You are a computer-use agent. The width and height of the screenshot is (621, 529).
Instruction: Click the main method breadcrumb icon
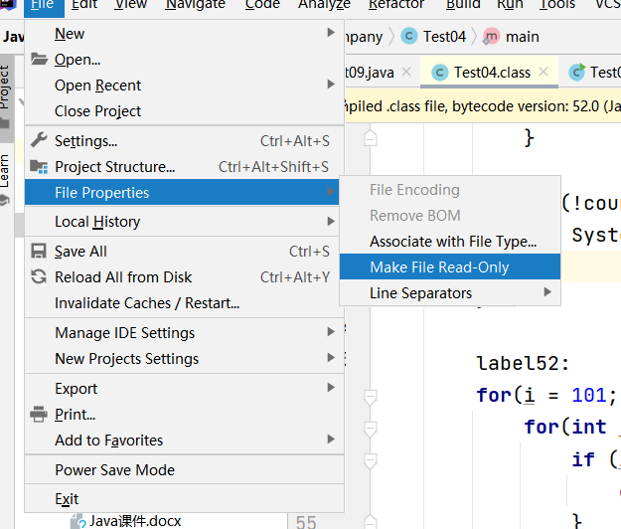pyautogui.click(x=491, y=37)
